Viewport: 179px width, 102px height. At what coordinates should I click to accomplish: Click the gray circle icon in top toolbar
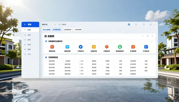coord(136,24)
